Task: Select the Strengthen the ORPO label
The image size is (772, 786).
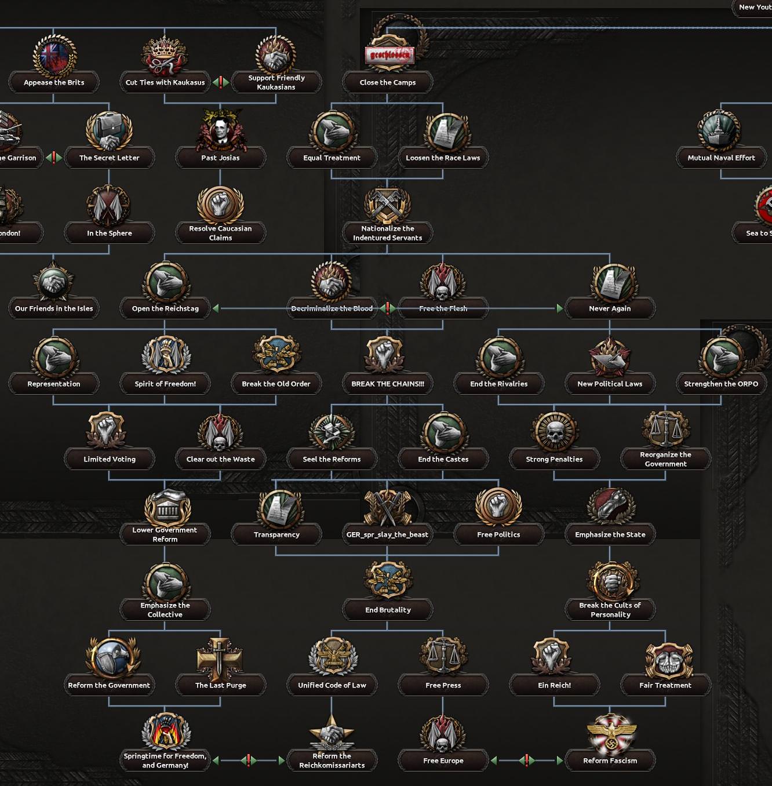Action: pos(721,384)
